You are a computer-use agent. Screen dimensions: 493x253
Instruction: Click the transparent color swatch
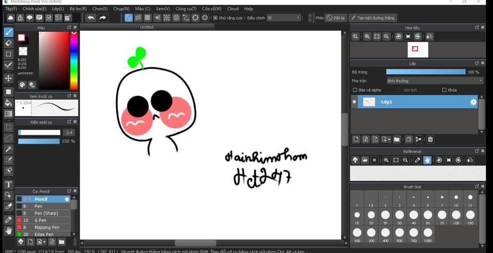tap(23, 51)
